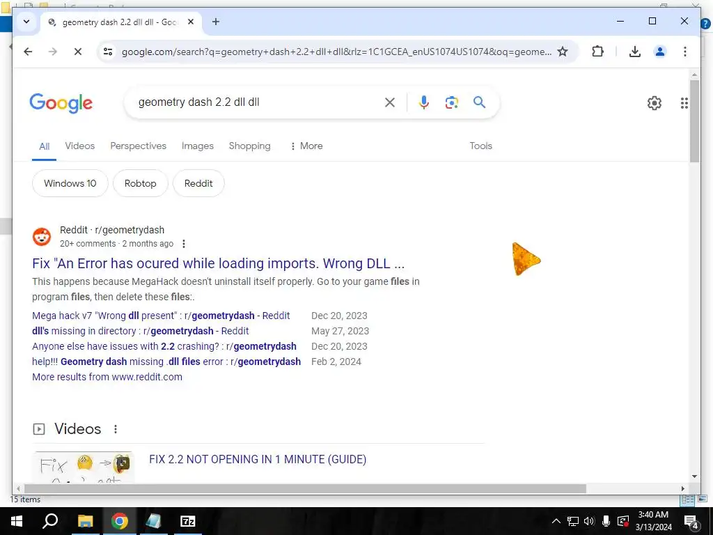The height and width of the screenshot is (535, 713).
Task: Go back to the previous page
Action: point(28,52)
